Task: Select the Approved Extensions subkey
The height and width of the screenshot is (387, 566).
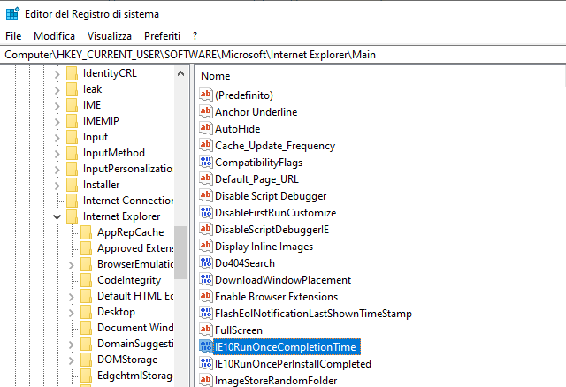Action: [x=135, y=248]
